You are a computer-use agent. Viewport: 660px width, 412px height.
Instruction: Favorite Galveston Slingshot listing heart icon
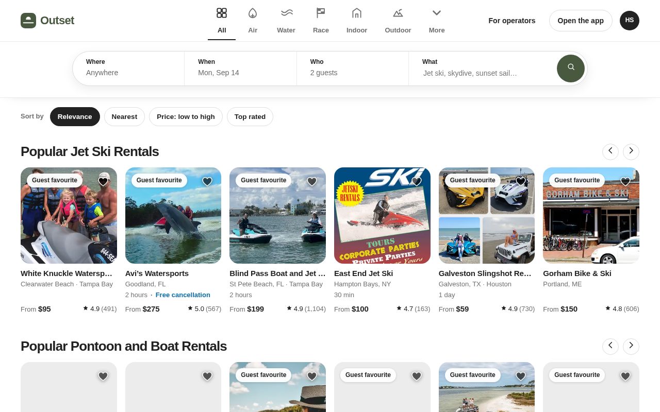click(x=521, y=181)
